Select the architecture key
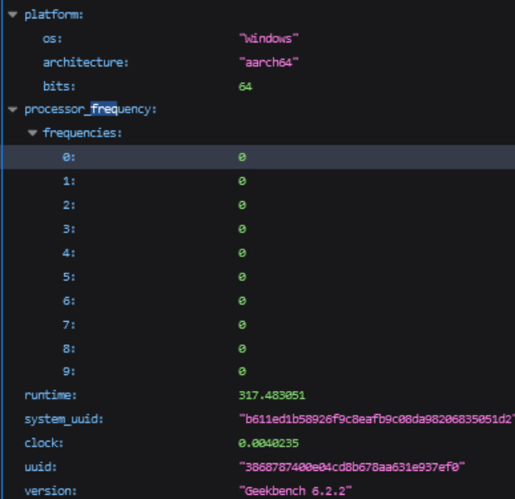 pyautogui.click(x=86, y=62)
